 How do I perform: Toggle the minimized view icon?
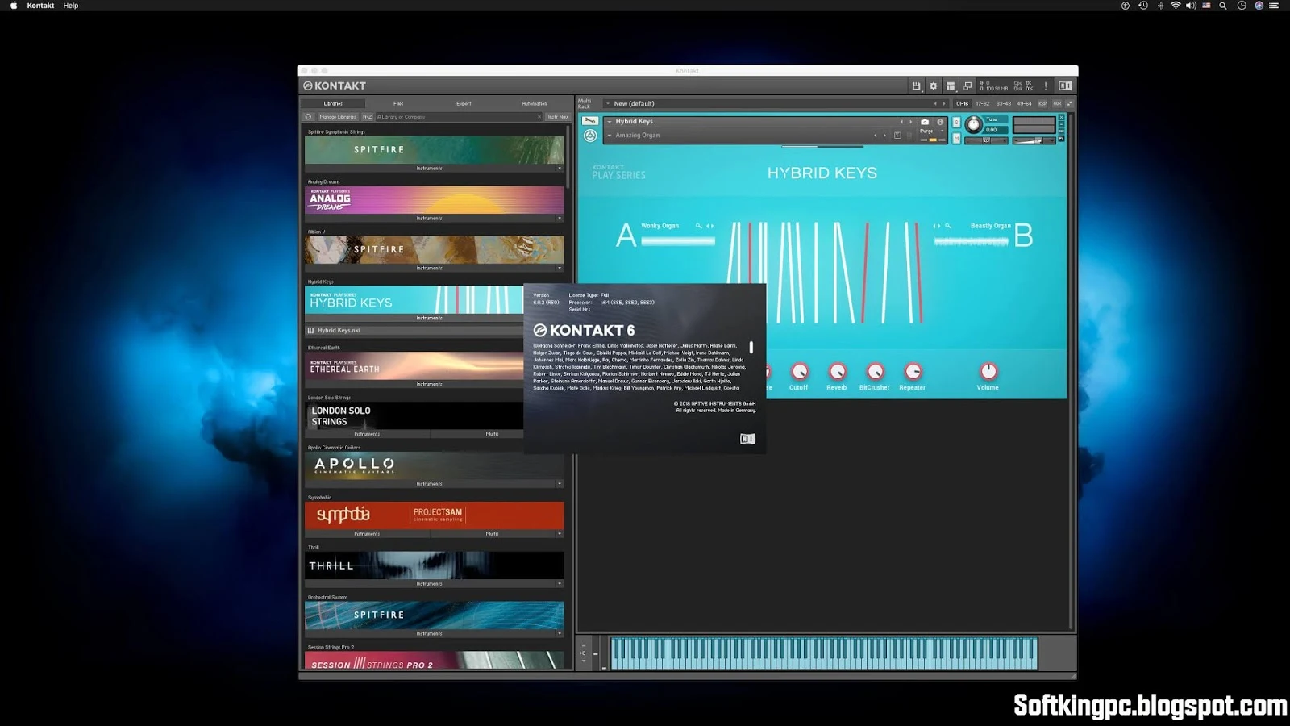click(x=967, y=86)
